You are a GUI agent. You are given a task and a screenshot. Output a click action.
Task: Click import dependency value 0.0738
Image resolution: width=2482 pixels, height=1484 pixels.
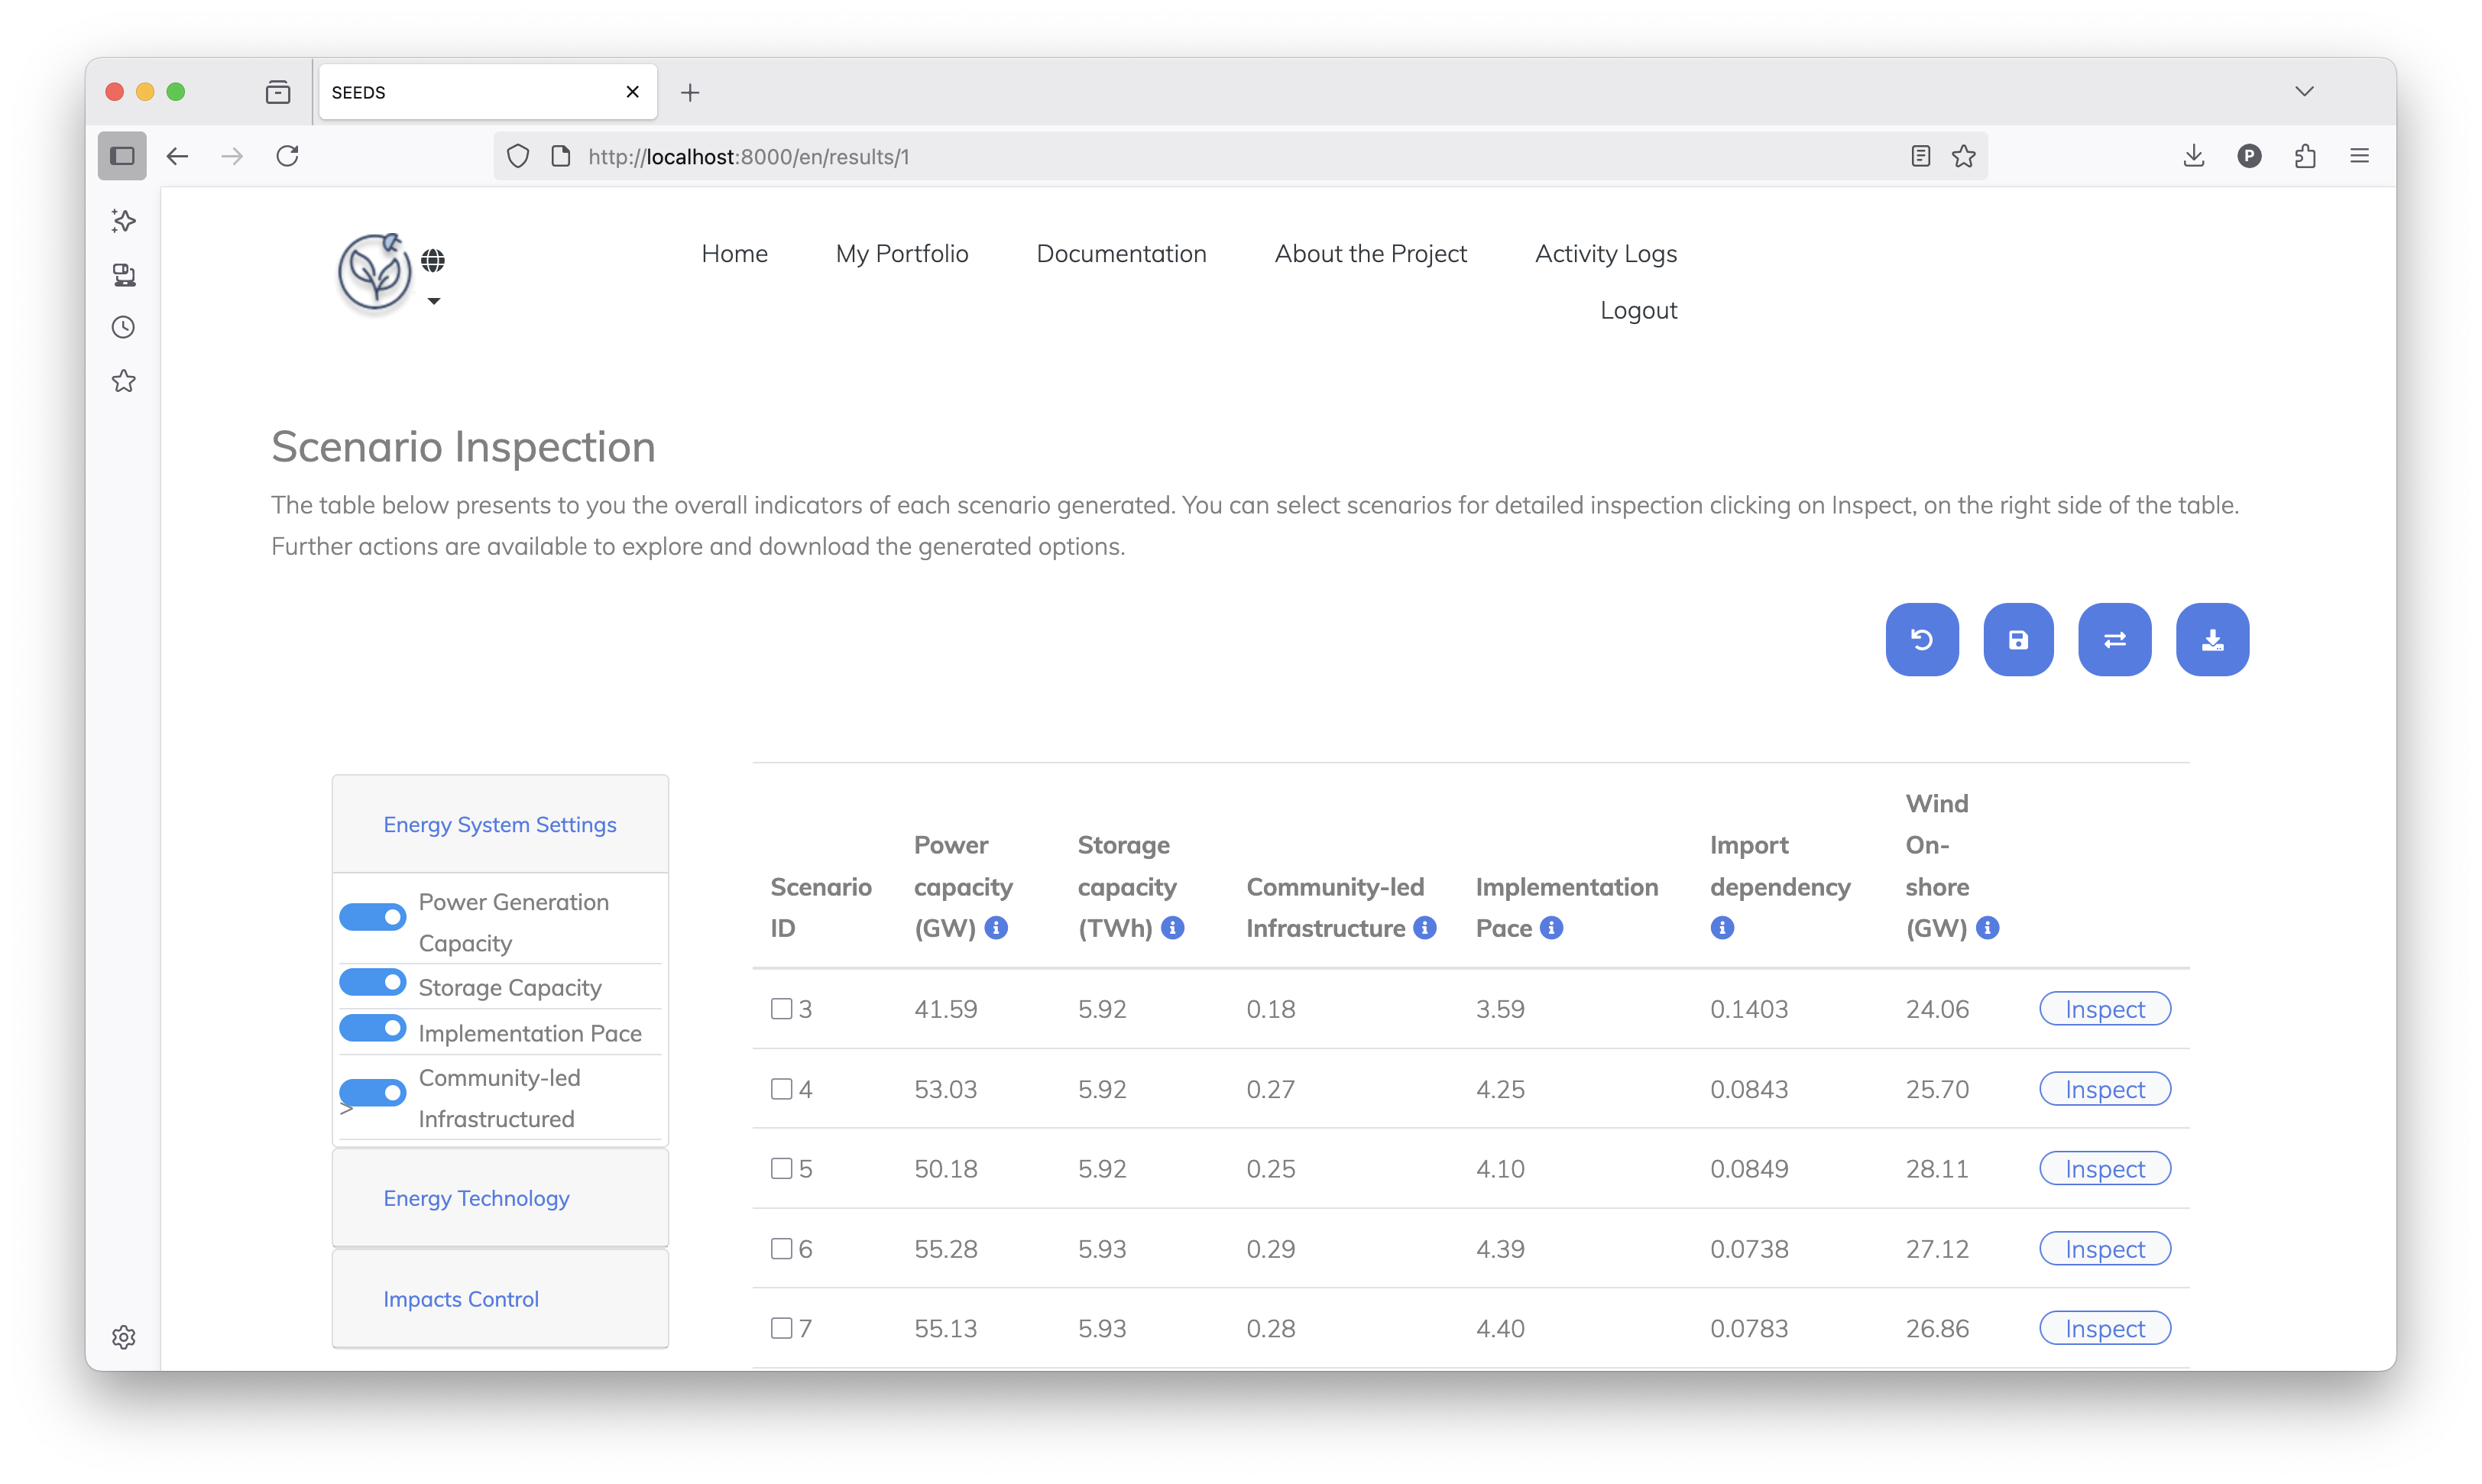tap(1749, 1249)
